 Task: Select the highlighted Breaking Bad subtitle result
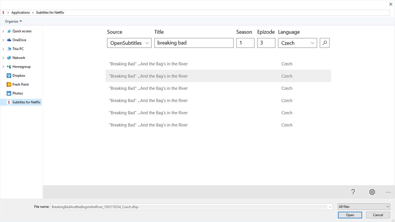218,76
